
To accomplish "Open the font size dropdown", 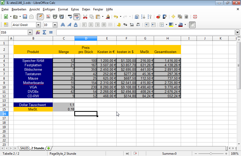I will point(55,25).
